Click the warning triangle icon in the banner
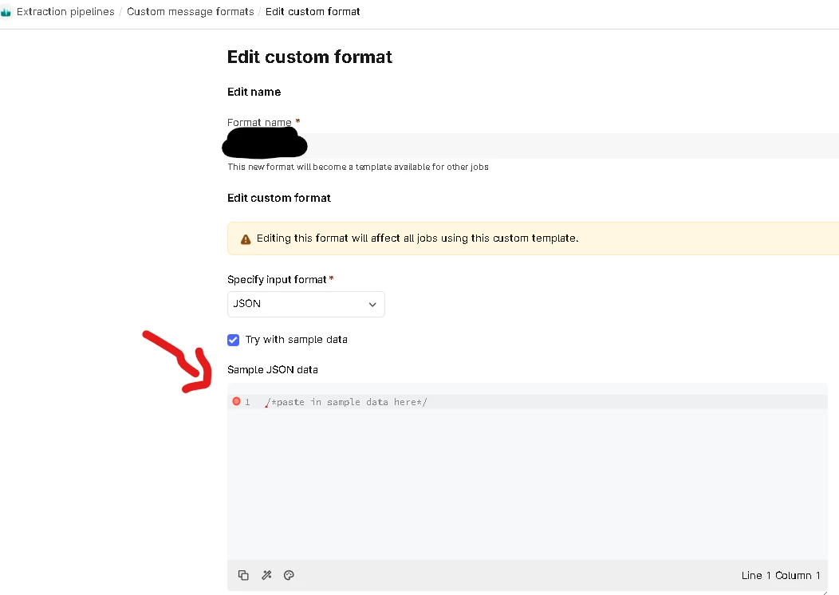This screenshot has height=595, width=839. tap(246, 238)
